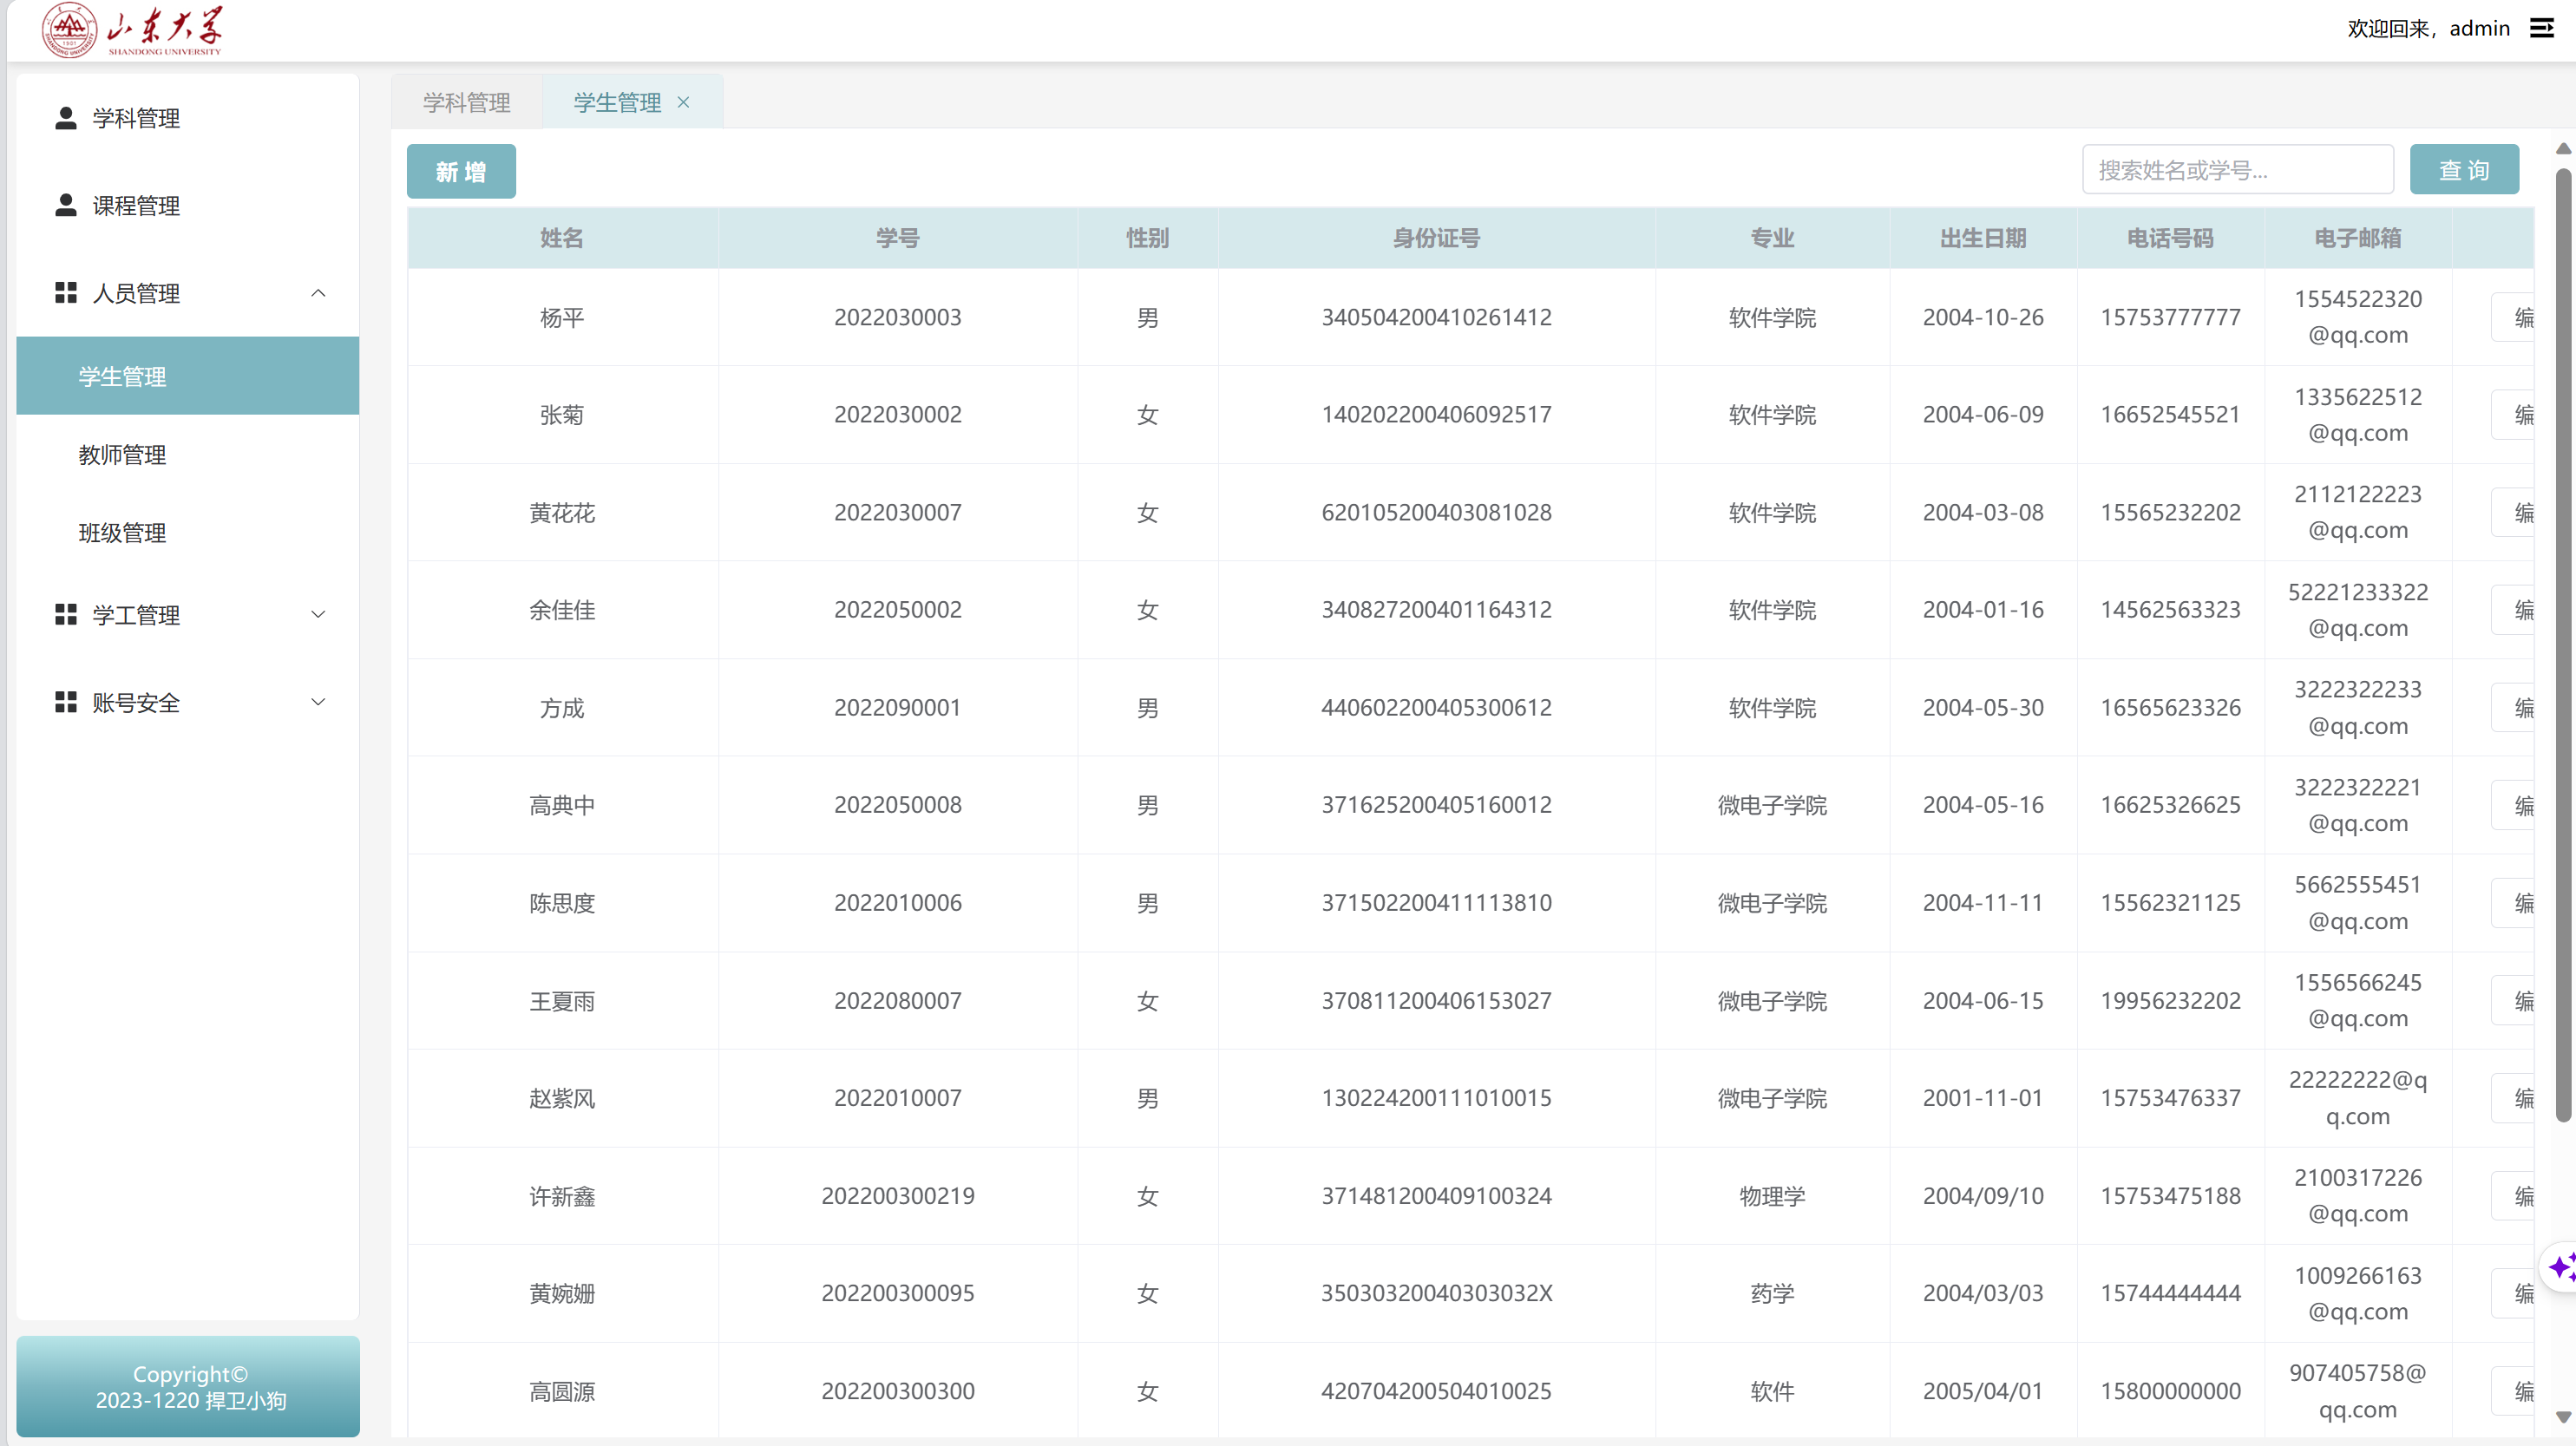Image resolution: width=2576 pixels, height=1446 pixels.
Task: Select 班级管理 in the sidebar submenu
Action: [188, 532]
